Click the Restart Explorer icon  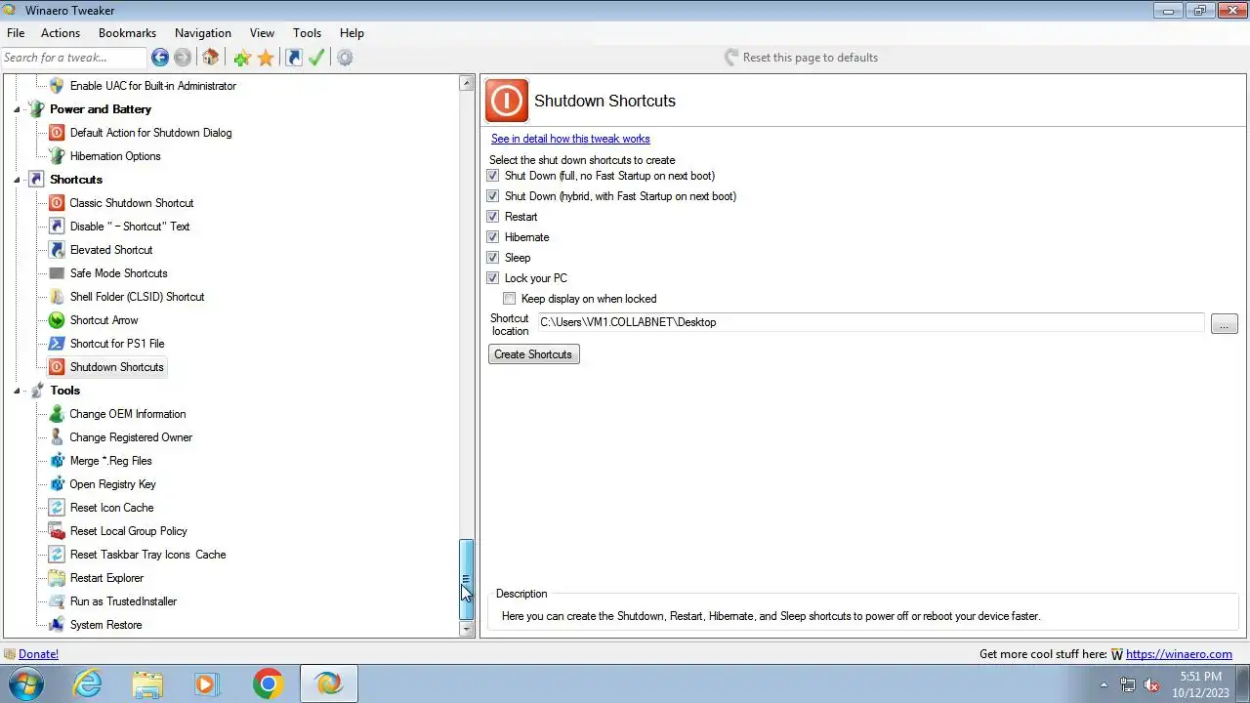click(x=57, y=578)
